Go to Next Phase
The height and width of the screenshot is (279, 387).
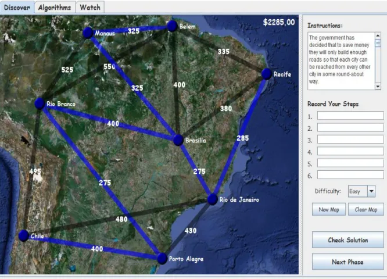pos(347,262)
